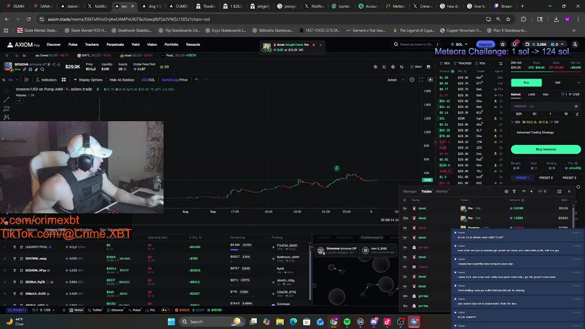585x329 pixels.
Task: Toggle Amount column currency icon
Action: pos(452,71)
